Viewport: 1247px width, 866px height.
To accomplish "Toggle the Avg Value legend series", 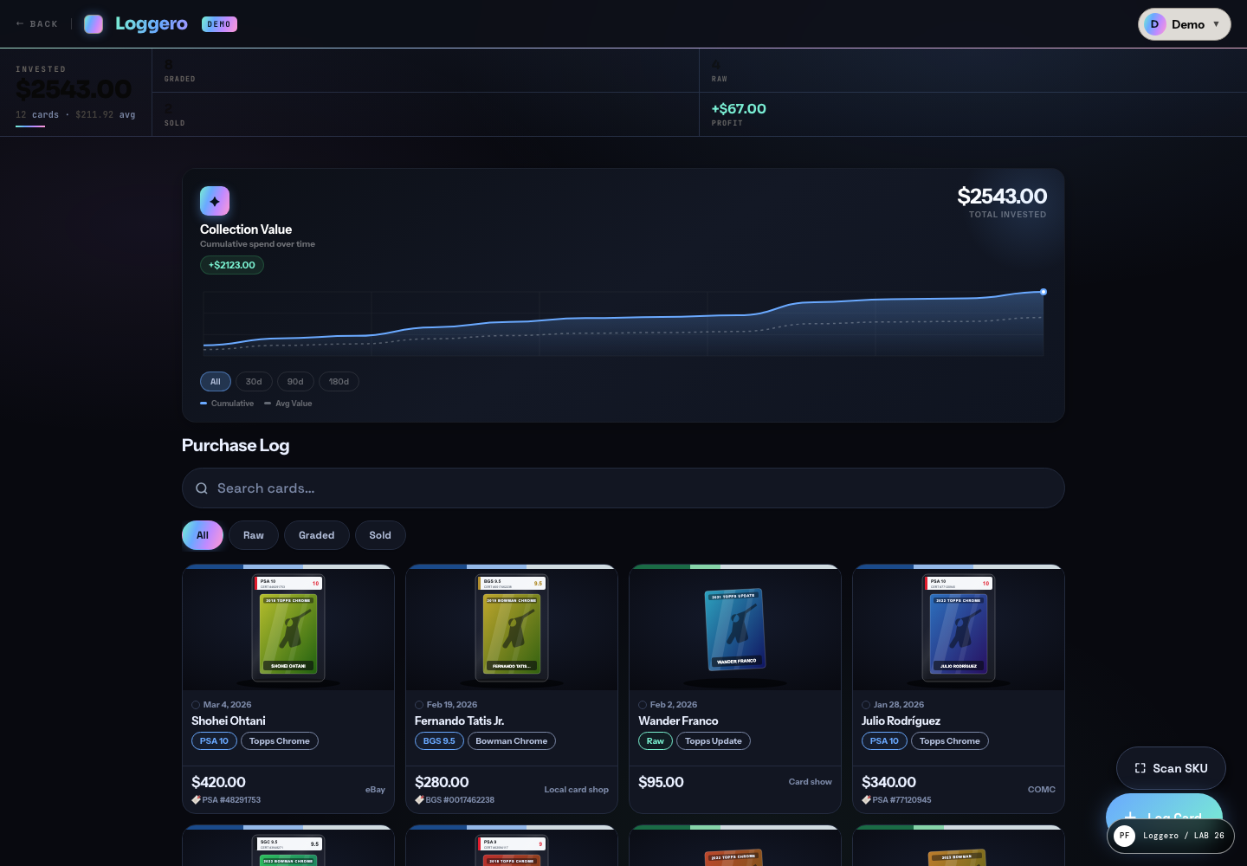I will tap(288, 404).
